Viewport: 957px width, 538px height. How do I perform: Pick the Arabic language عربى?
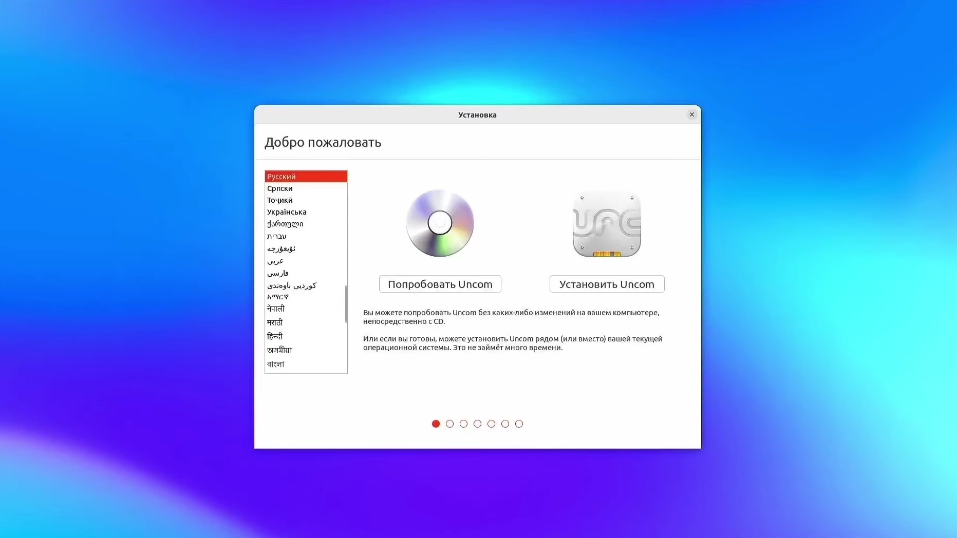coord(306,261)
